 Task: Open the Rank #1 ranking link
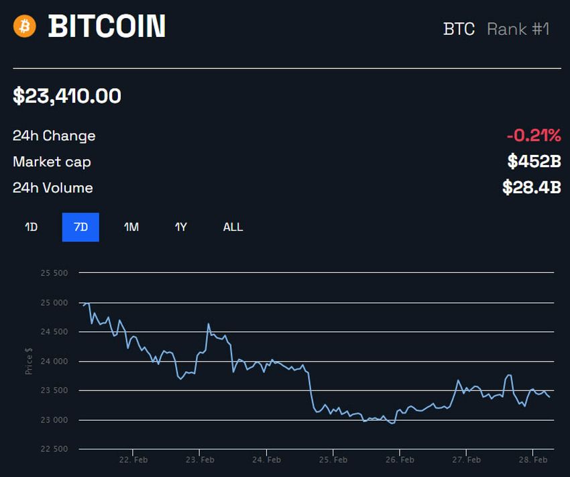pyautogui.click(x=518, y=29)
